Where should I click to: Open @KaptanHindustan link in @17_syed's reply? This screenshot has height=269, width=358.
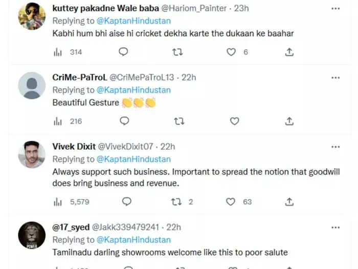pyautogui.click(x=133, y=240)
